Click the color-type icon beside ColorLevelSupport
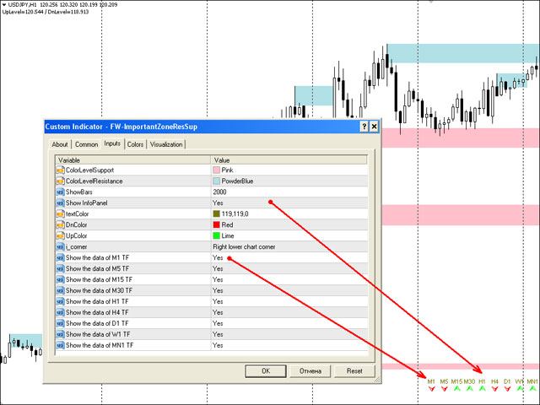This screenshot has height=405, width=540. pos(60,170)
